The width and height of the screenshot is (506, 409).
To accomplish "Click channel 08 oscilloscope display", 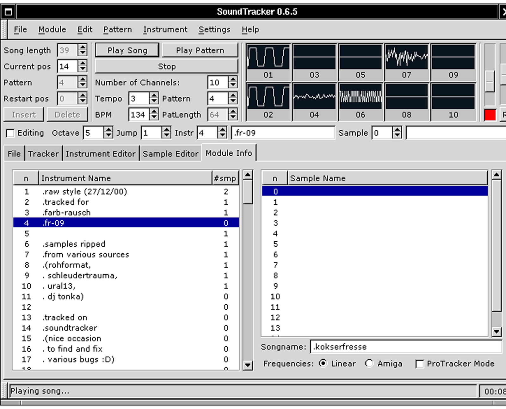I will (406, 97).
